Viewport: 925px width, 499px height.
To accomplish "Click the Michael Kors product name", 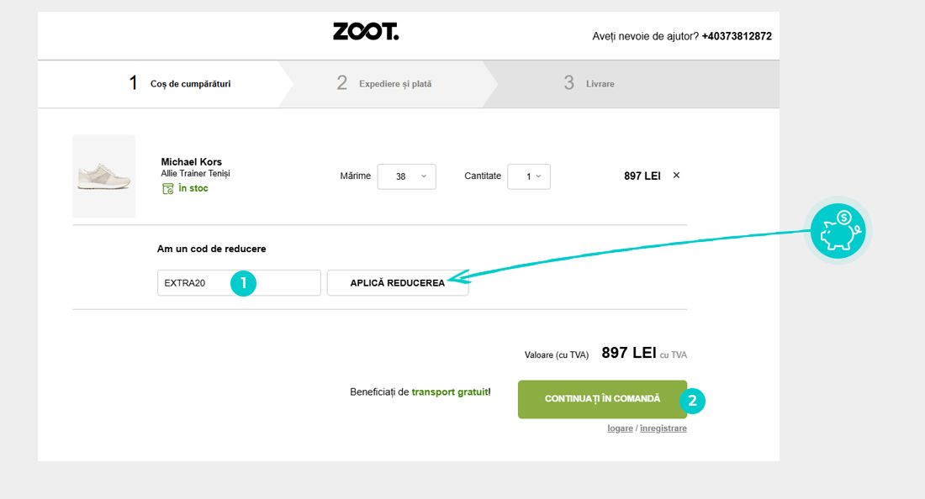I will (x=191, y=162).
